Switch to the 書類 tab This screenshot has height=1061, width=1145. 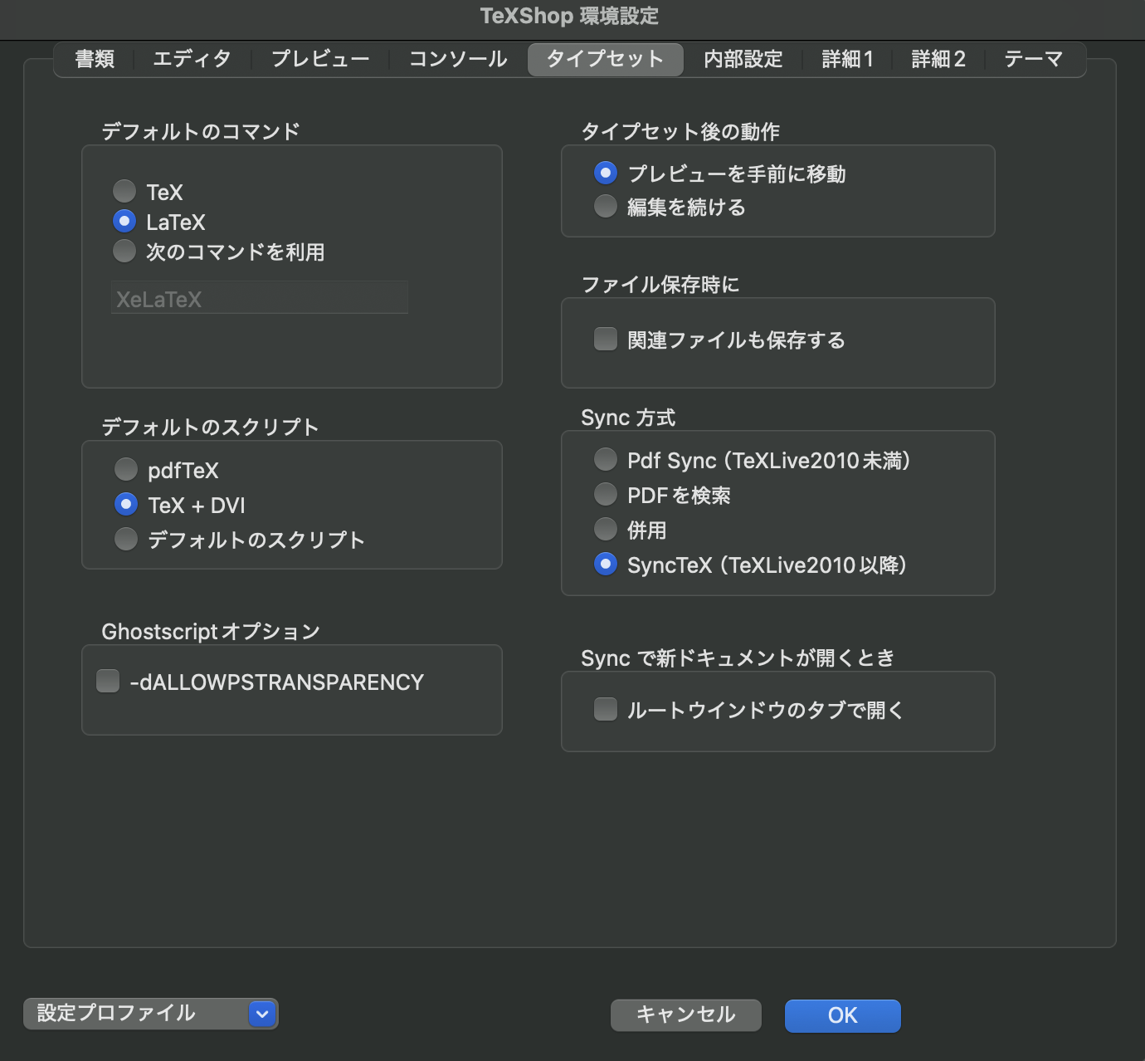95,60
